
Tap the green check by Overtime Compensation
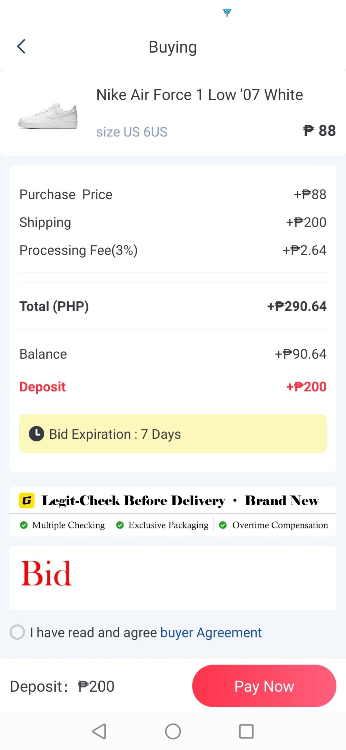tap(222, 525)
